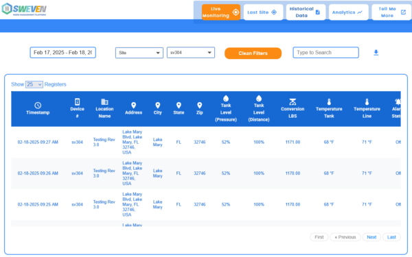412x257 pixels.
Task: Click the Clean Filters button
Action: [x=253, y=53]
